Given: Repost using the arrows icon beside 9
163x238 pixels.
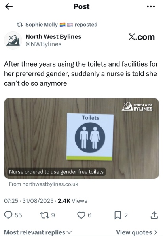Looking at the screenshot, I should [x=44, y=215].
